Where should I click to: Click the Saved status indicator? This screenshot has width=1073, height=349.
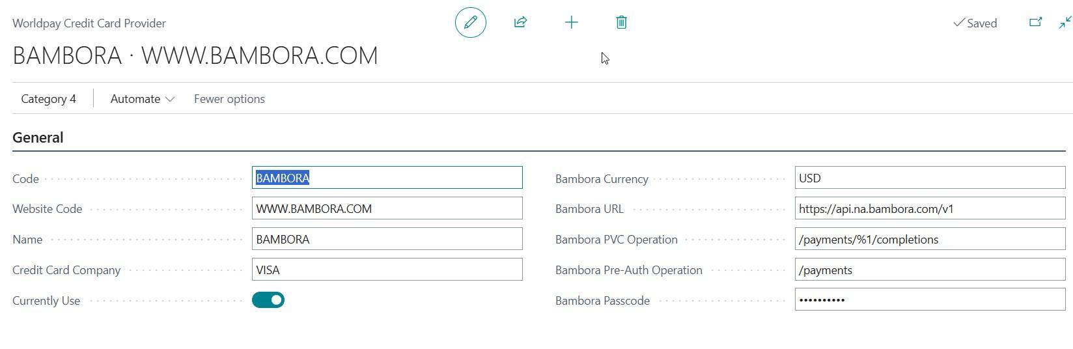point(975,23)
